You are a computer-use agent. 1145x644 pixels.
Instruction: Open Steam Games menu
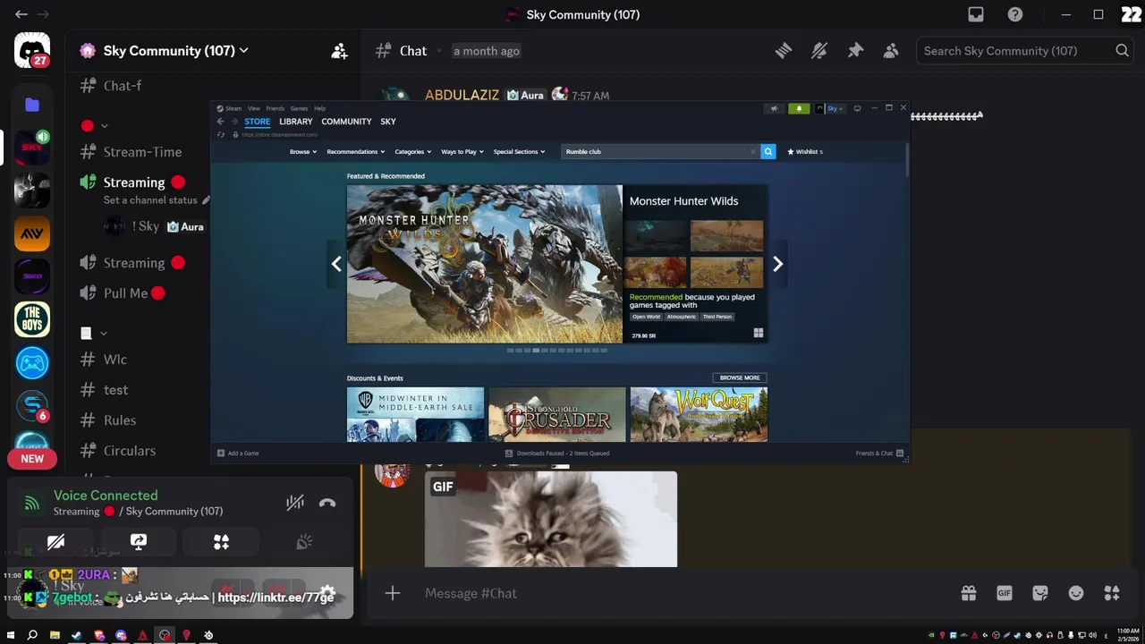(x=299, y=108)
